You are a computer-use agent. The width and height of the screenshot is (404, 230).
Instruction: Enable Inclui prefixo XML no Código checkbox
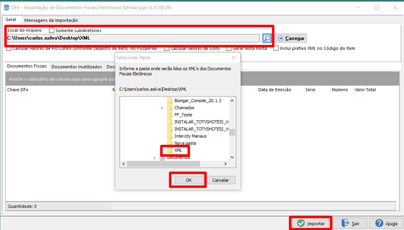276,49
